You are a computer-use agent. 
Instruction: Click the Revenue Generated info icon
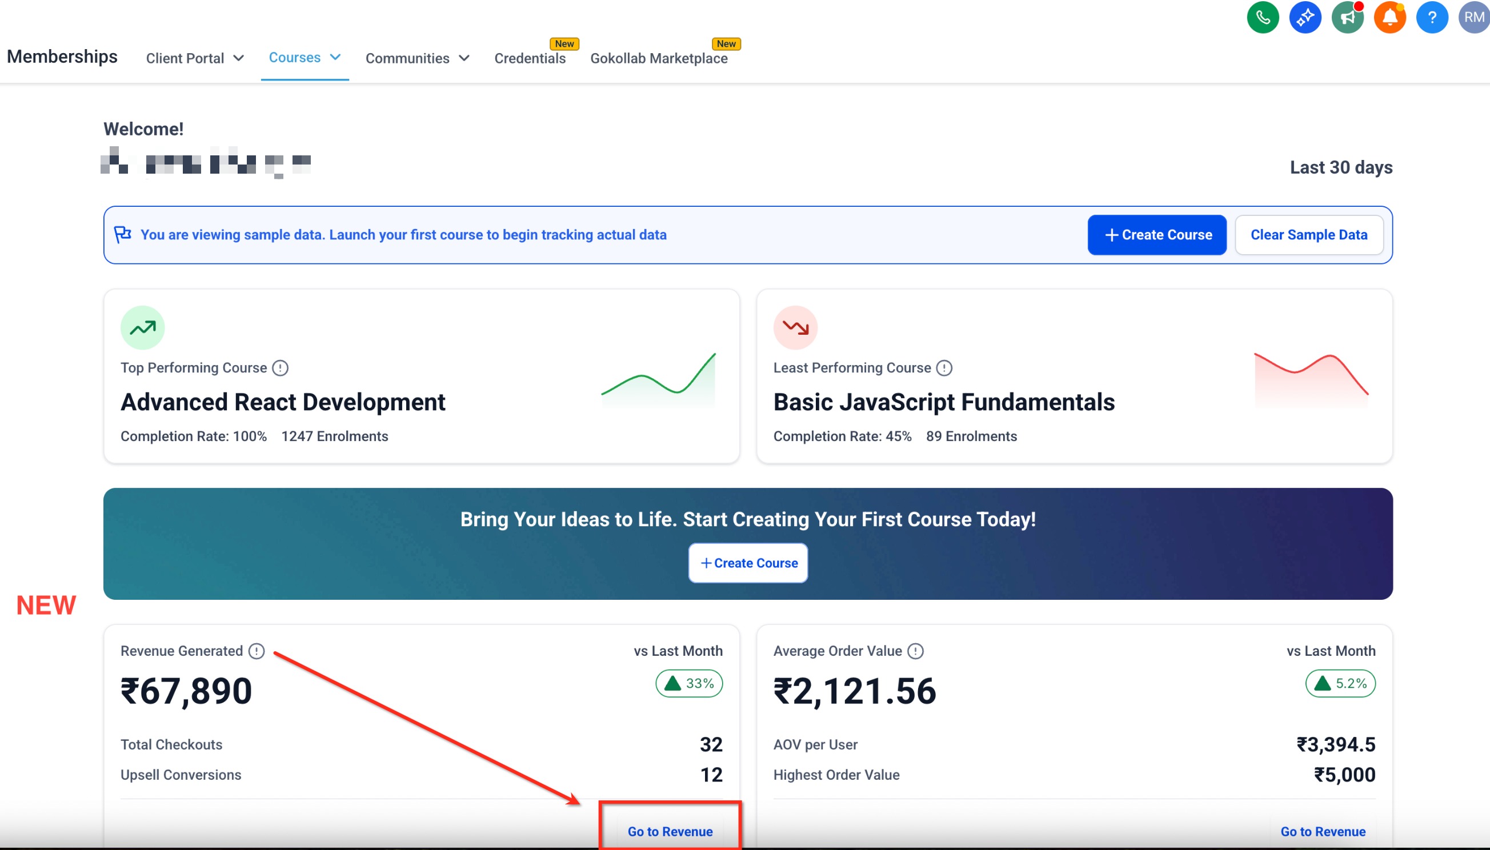tap(257, 651)
